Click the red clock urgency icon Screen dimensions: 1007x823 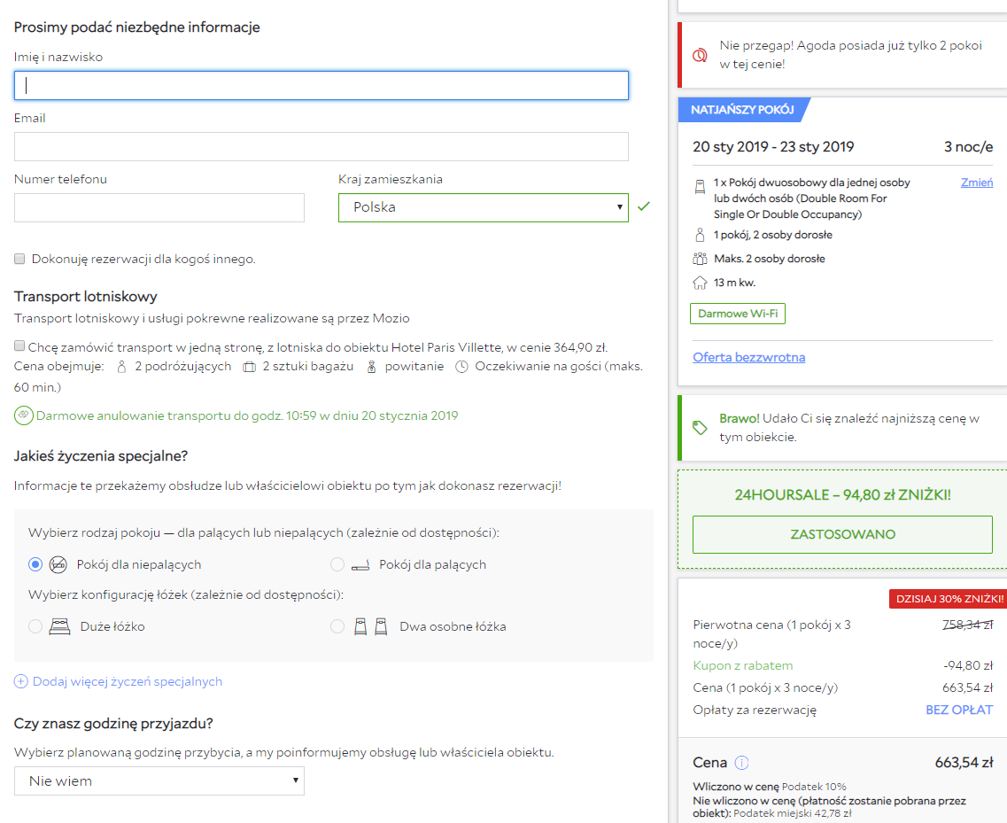click(x=700, y=55)
